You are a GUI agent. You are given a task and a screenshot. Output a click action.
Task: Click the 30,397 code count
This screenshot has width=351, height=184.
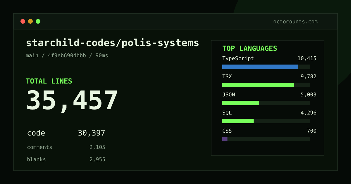pyautogui.click(x=92, y=133)
